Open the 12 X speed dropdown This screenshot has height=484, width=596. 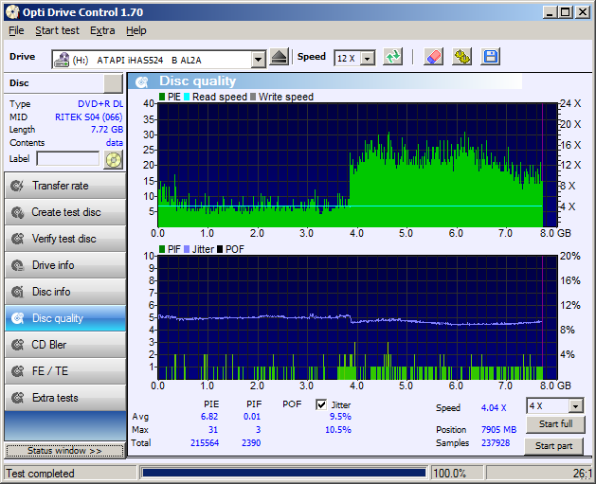point(368,59)
